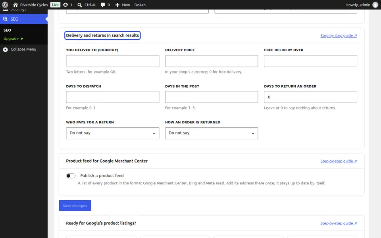Open the WordPress logo menu

(x=5, y=5)
